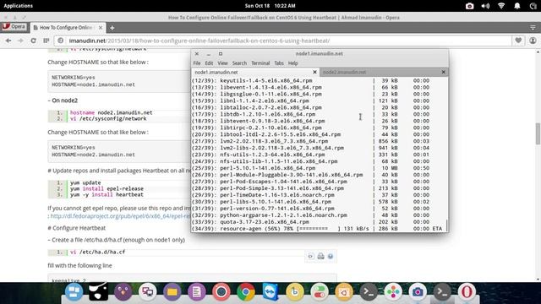Launch the red screen recorder dock icon

click(x=221, y=292)
